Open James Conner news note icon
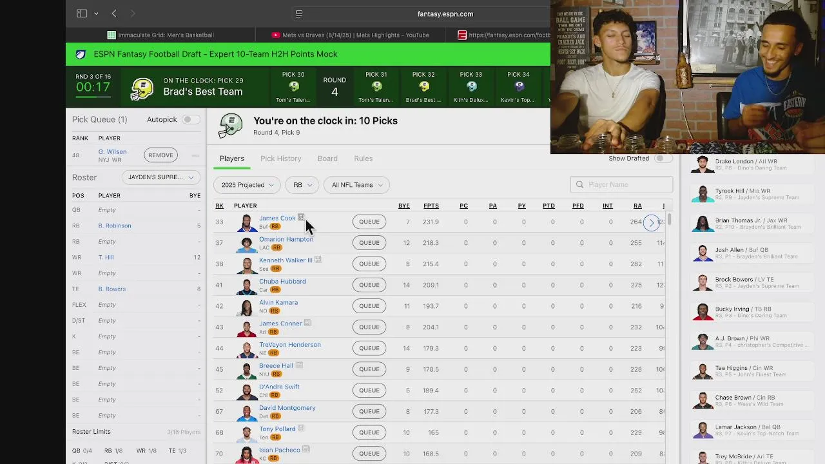The image size is (825, 464). [x=307, y=323]
